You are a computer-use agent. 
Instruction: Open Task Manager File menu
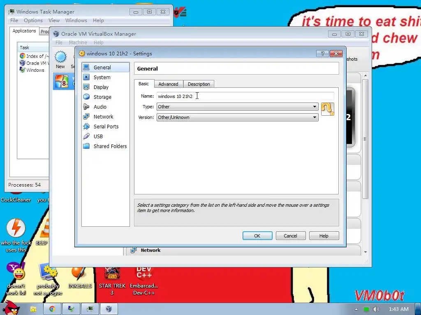(14, 21)
